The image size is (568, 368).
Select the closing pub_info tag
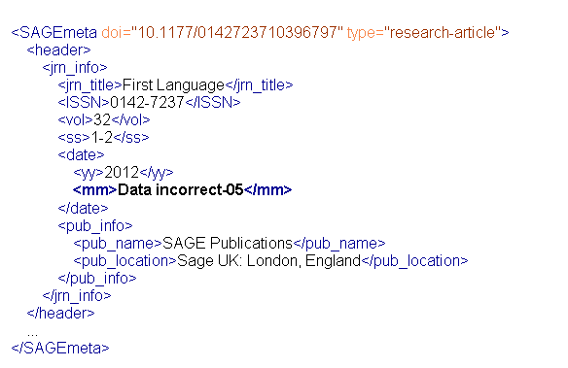[x=97, y=279]
